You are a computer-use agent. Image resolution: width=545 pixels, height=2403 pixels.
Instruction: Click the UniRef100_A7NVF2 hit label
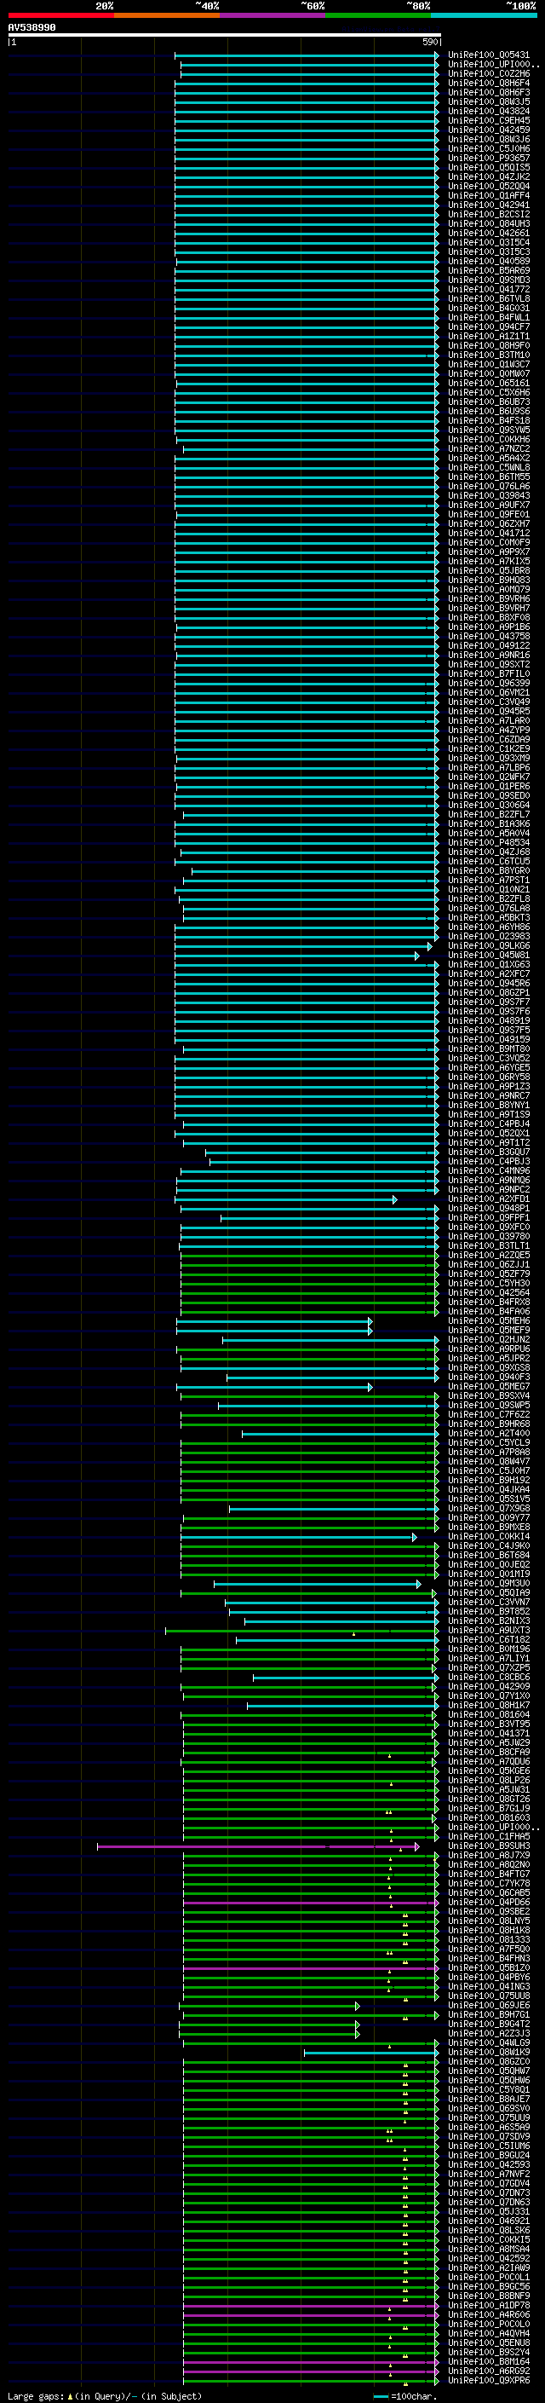click(488, 2174)
